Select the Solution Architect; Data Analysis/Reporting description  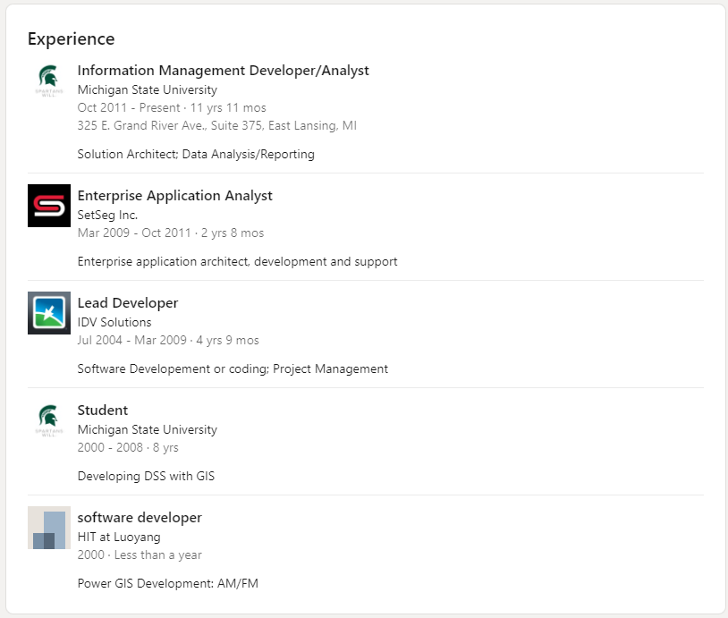(196, 154)
